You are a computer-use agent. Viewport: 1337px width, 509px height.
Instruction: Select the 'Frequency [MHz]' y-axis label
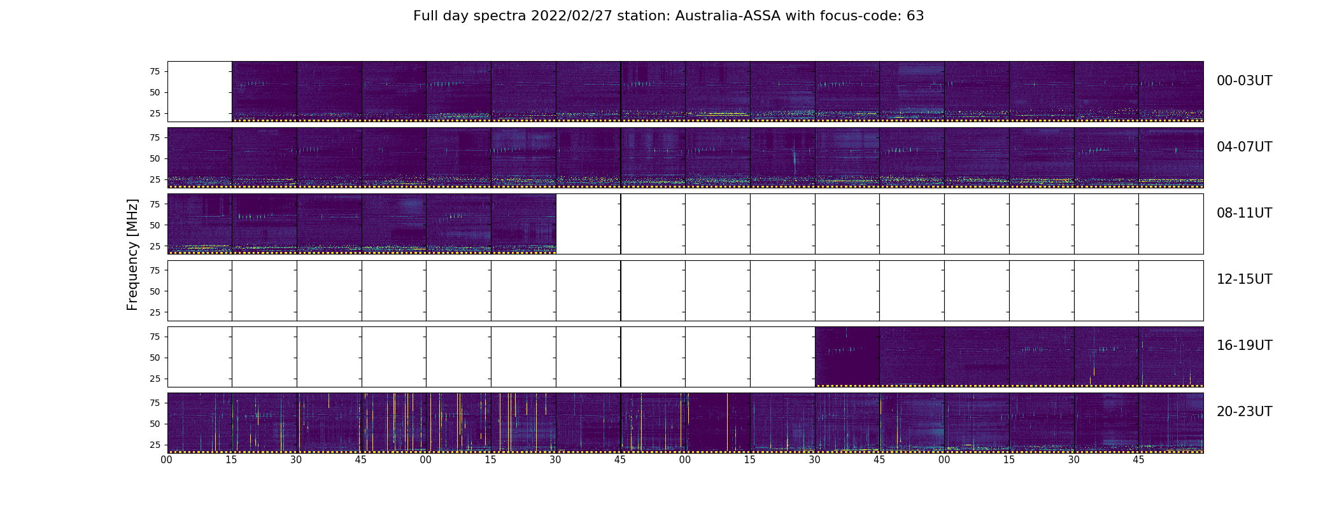(132, 254)
